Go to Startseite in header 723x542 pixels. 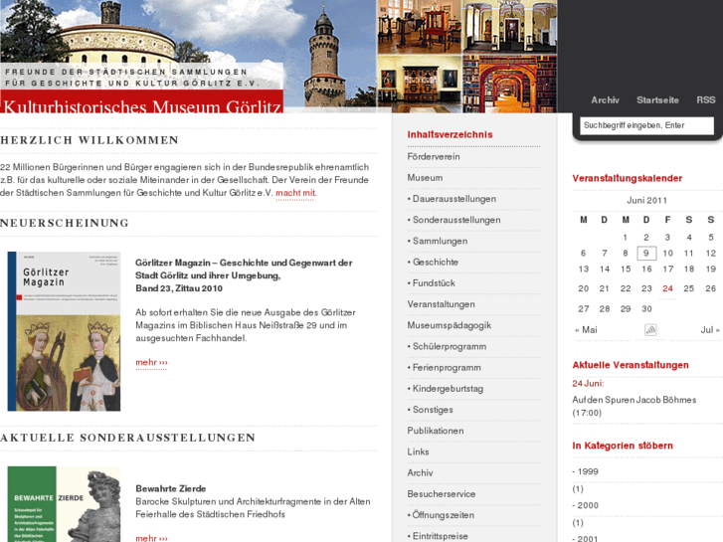pos(657,100)
